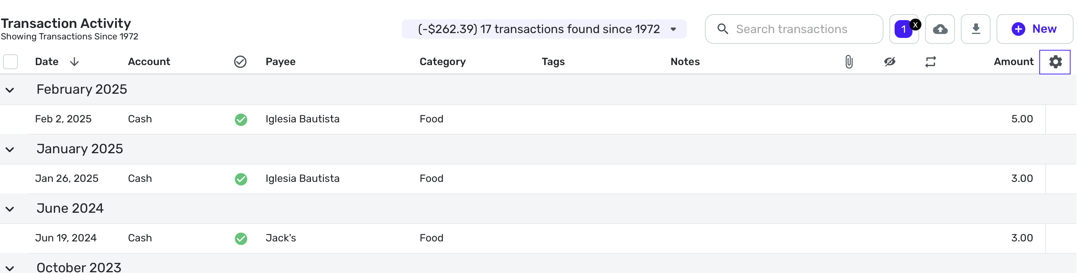
Task: Click the cleared status header icon
Action: click(x=240, y=62)
